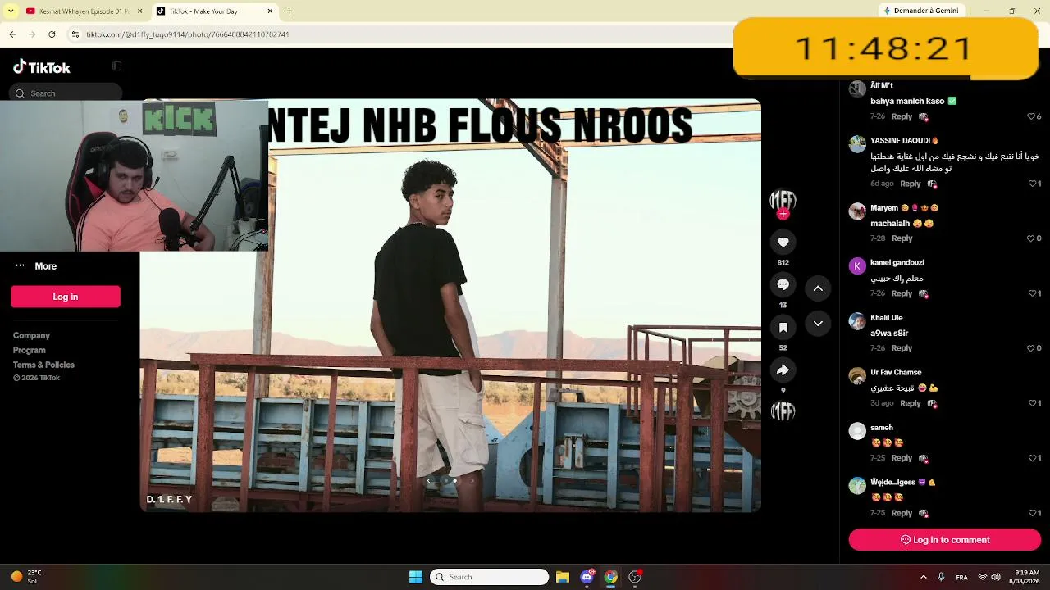Open Maryem's profile avatar
Image resolution: width=1050 pixels, height=590 pixels.
coord(857,211)
